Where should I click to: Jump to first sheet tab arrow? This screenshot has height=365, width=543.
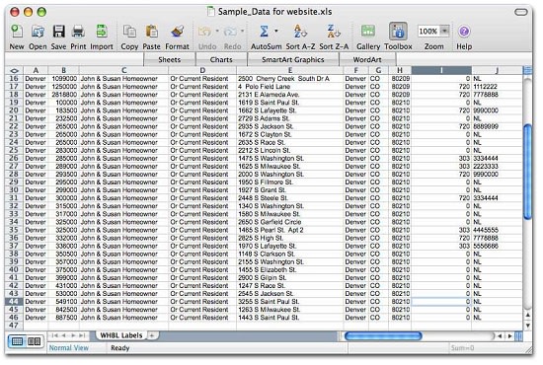point(54,335)
